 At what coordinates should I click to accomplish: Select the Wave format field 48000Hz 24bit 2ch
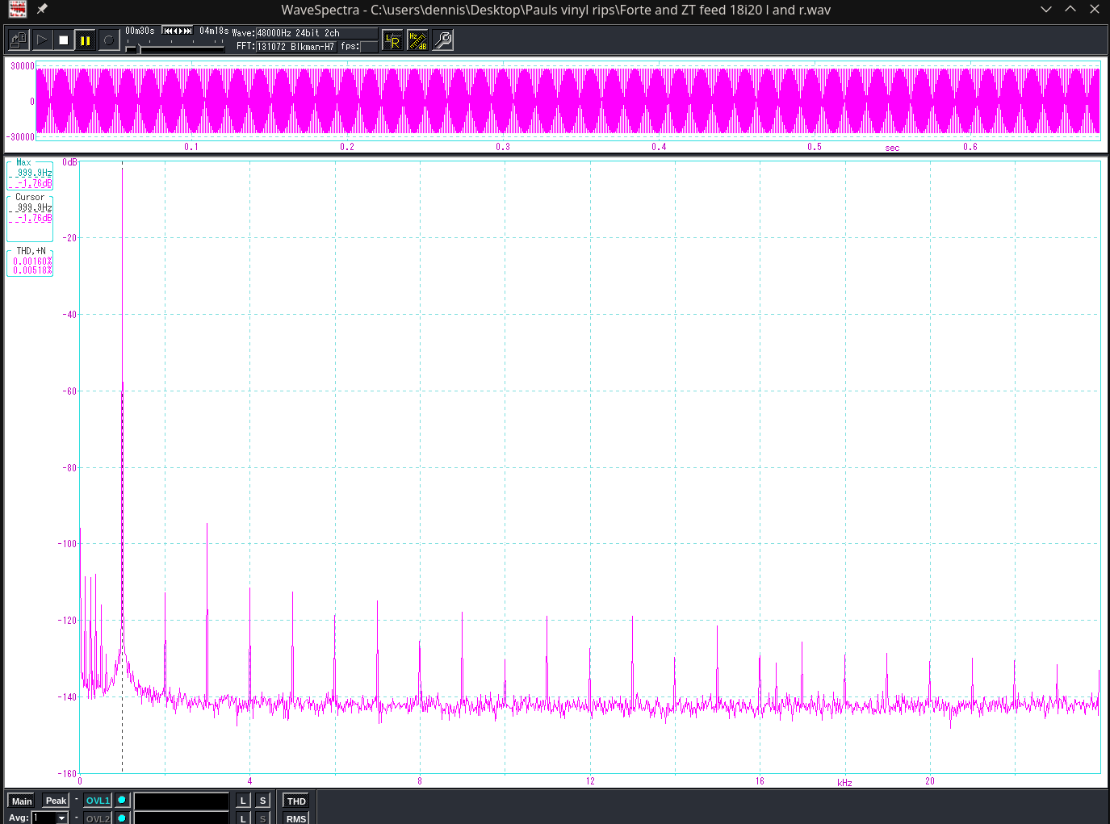click(316, 33)
